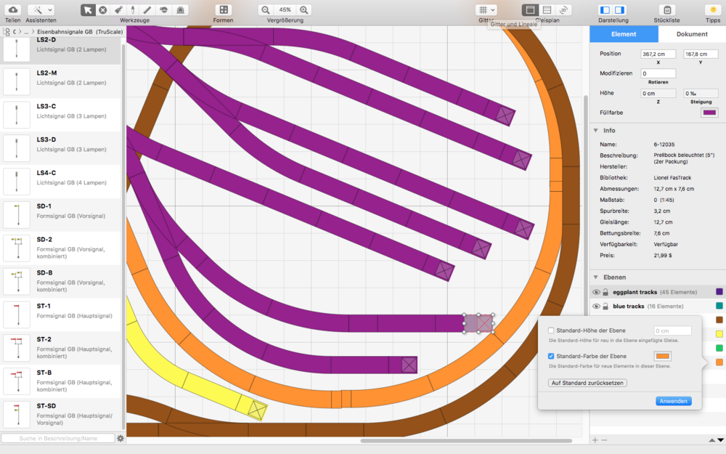Click the Anwenden button
The height and width of the screenshot is (454, 726).
coord(674,401)
